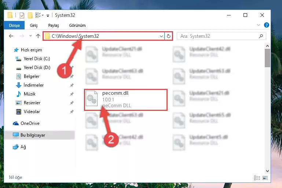Click the scrollbar down arrow
This screenshot has height=188, width=282.
(x=267, y=171)
